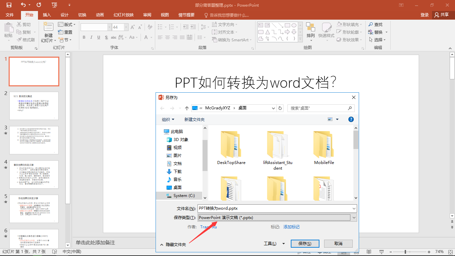
Task: Open the Section 节 dropdown
Action: tap(65, 40)
